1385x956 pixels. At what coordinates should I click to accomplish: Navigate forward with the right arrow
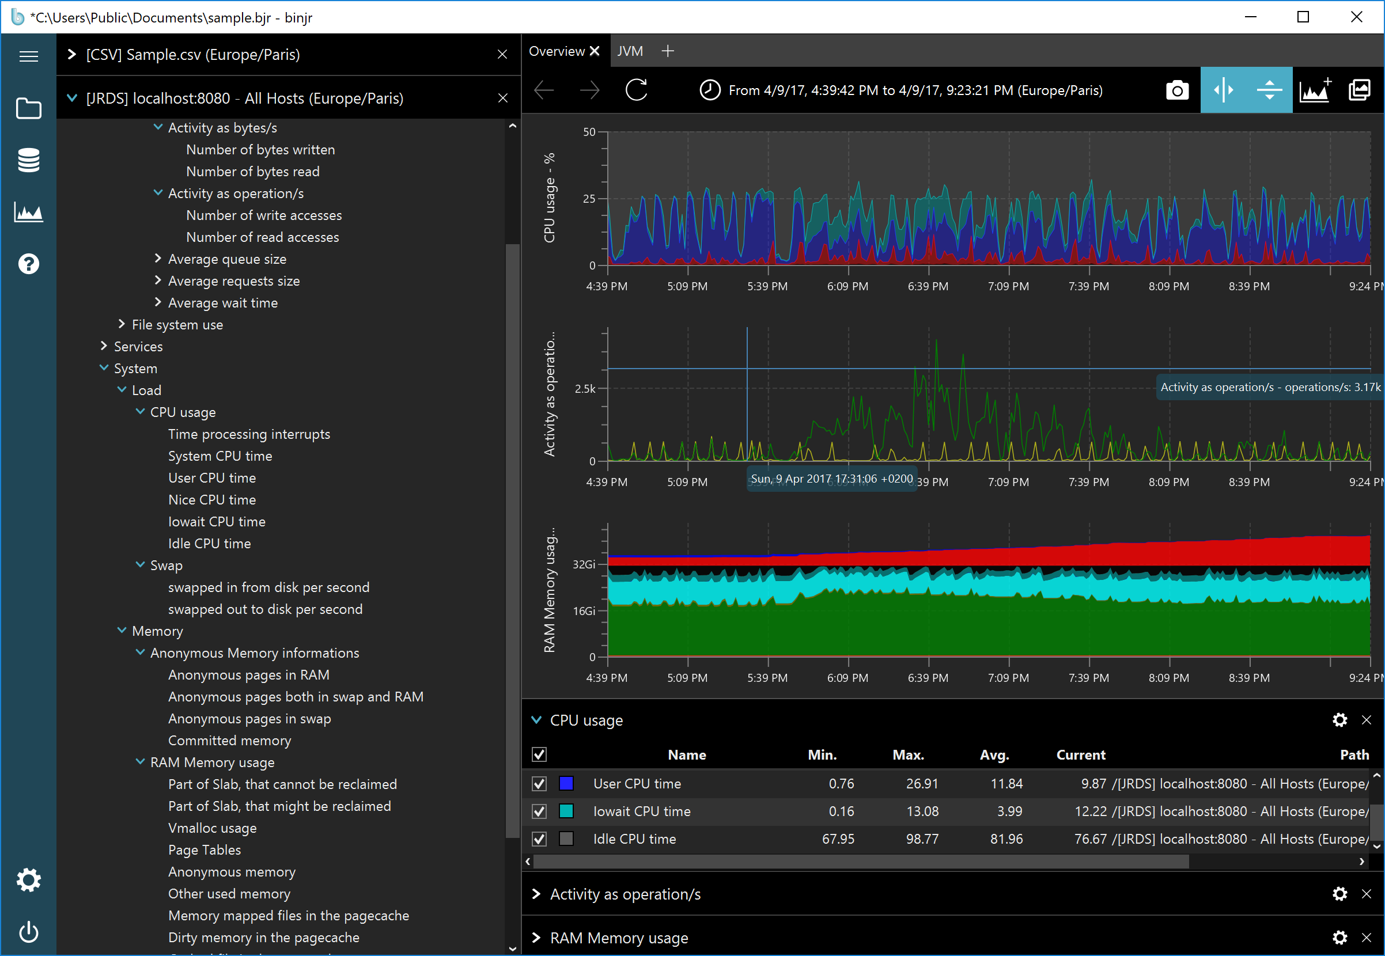tap(590, 90)
